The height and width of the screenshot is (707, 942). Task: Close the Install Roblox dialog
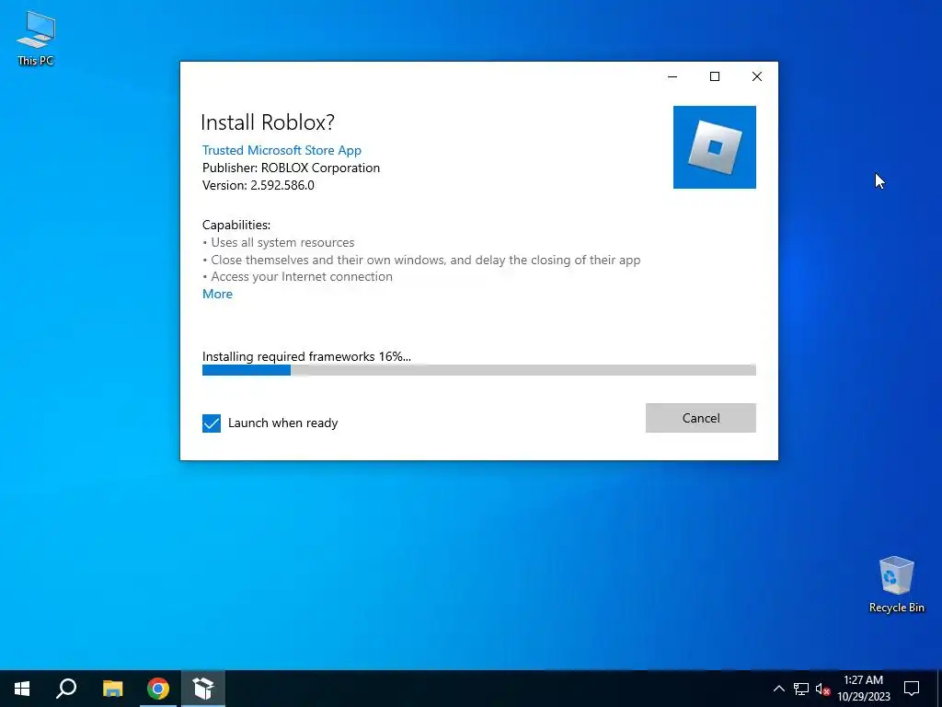757,76
